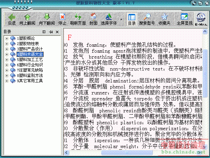210x158 pixels.
Task: Expand the 5塑料加工工艺 tree node
Action: 7,60
